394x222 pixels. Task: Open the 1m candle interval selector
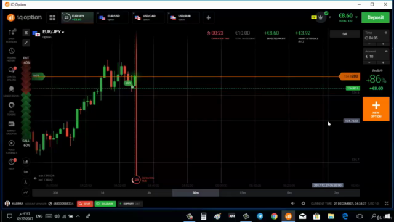(26, 172)
